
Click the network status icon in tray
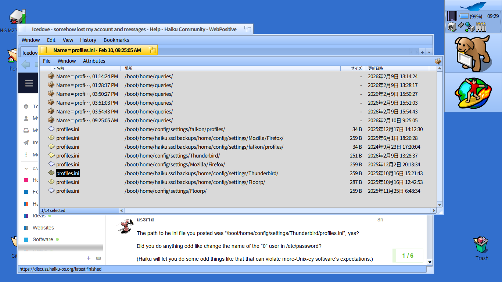470,27
